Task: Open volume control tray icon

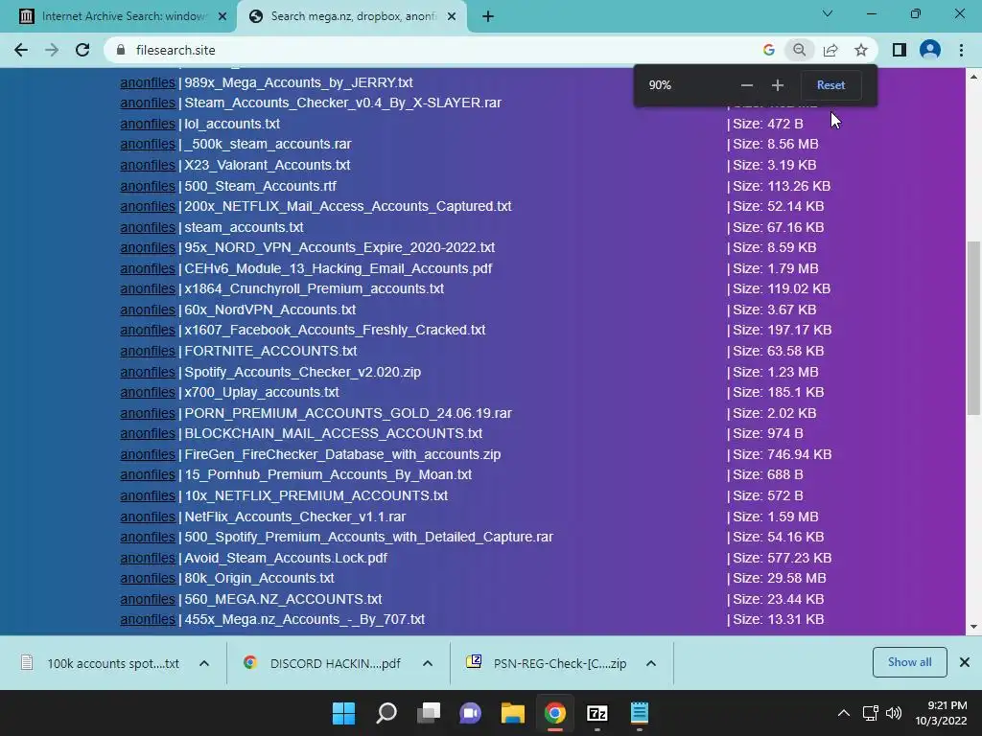Action: 894,713
